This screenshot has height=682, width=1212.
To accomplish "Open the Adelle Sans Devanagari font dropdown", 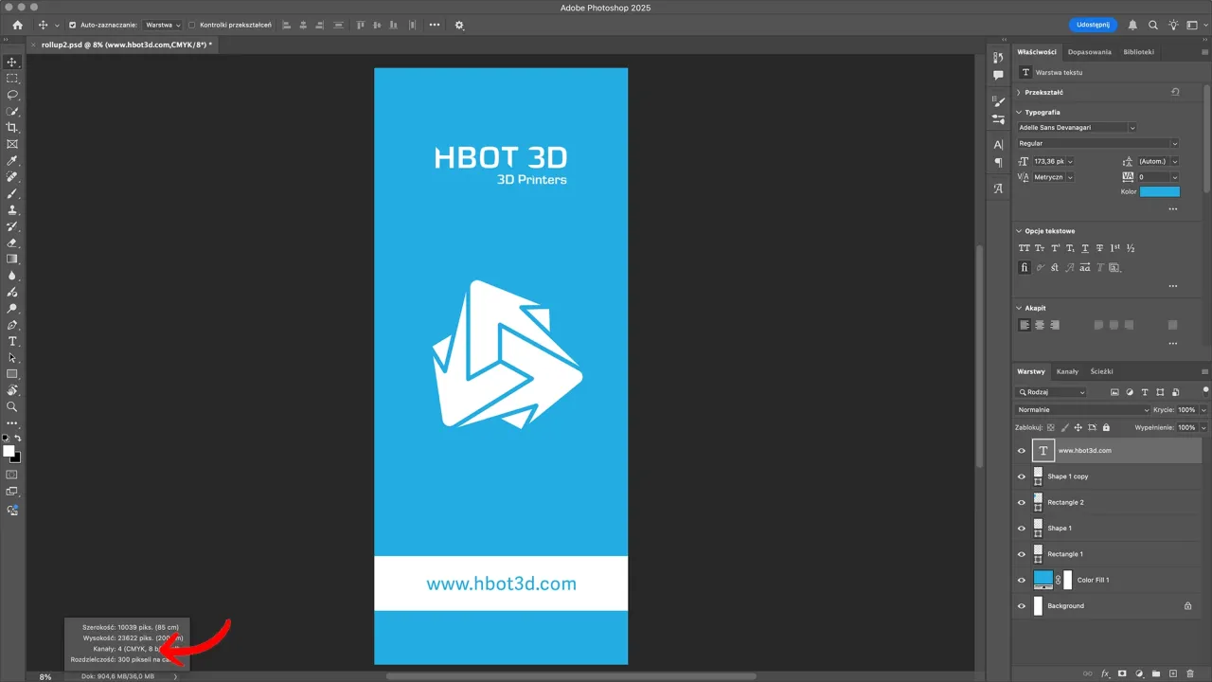I will click(x=1077, y=127).
